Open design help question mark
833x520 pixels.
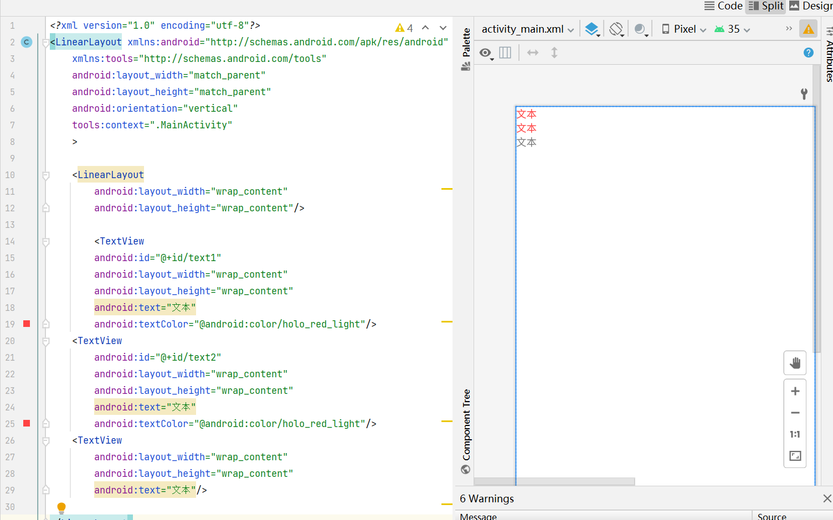[809, 53]
